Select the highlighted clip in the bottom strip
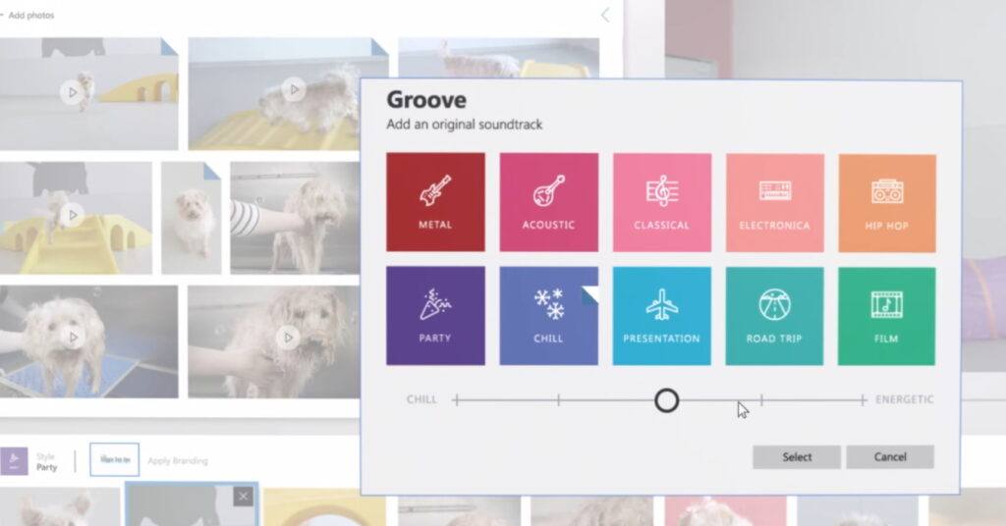 [x=192, y=504]
